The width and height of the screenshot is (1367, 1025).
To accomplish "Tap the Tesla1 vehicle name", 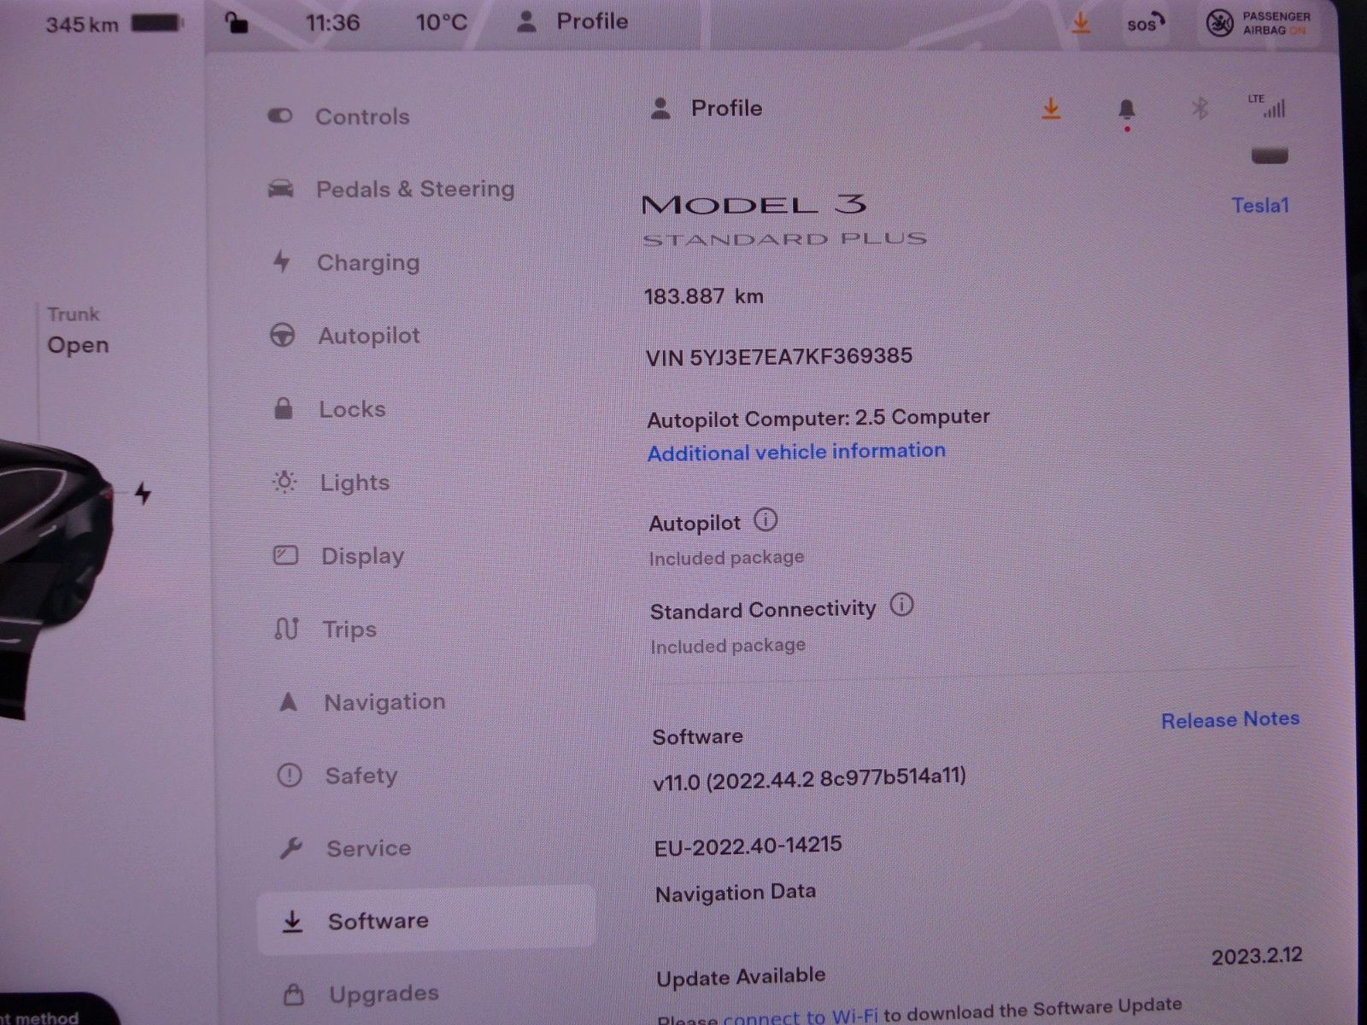I will pyautogui.click(x=1260, y=205).
